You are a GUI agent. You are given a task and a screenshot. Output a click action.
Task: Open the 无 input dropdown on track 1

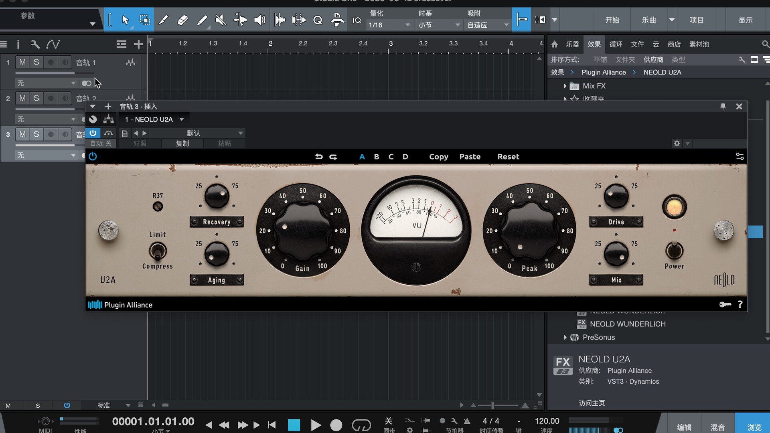point(46,83)
